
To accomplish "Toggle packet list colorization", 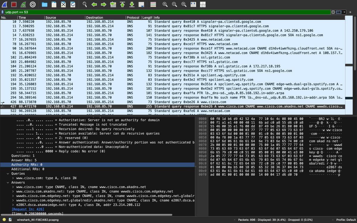I will tap(153, 4).
